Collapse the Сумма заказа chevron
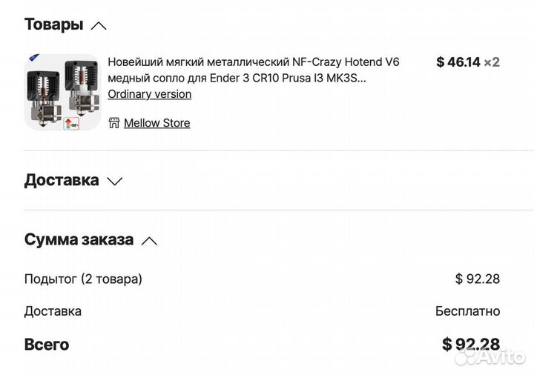 coord(149,241)
